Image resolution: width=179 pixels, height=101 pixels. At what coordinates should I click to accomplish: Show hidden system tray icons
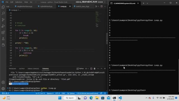[146, 98]
